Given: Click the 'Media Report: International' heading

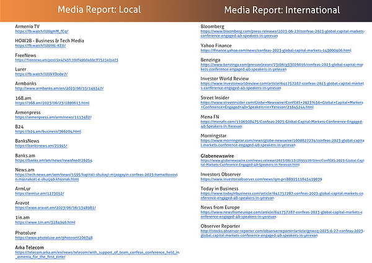Looking at the screenshot, I should [282, 10].
